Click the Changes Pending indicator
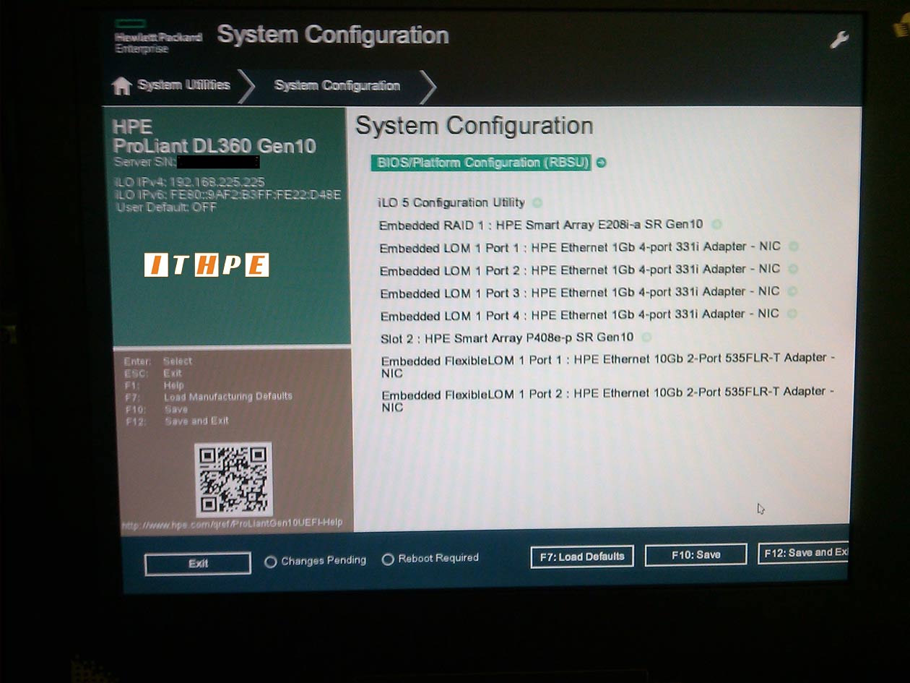This screenshot has width=910, height=683. click(316, 561)
